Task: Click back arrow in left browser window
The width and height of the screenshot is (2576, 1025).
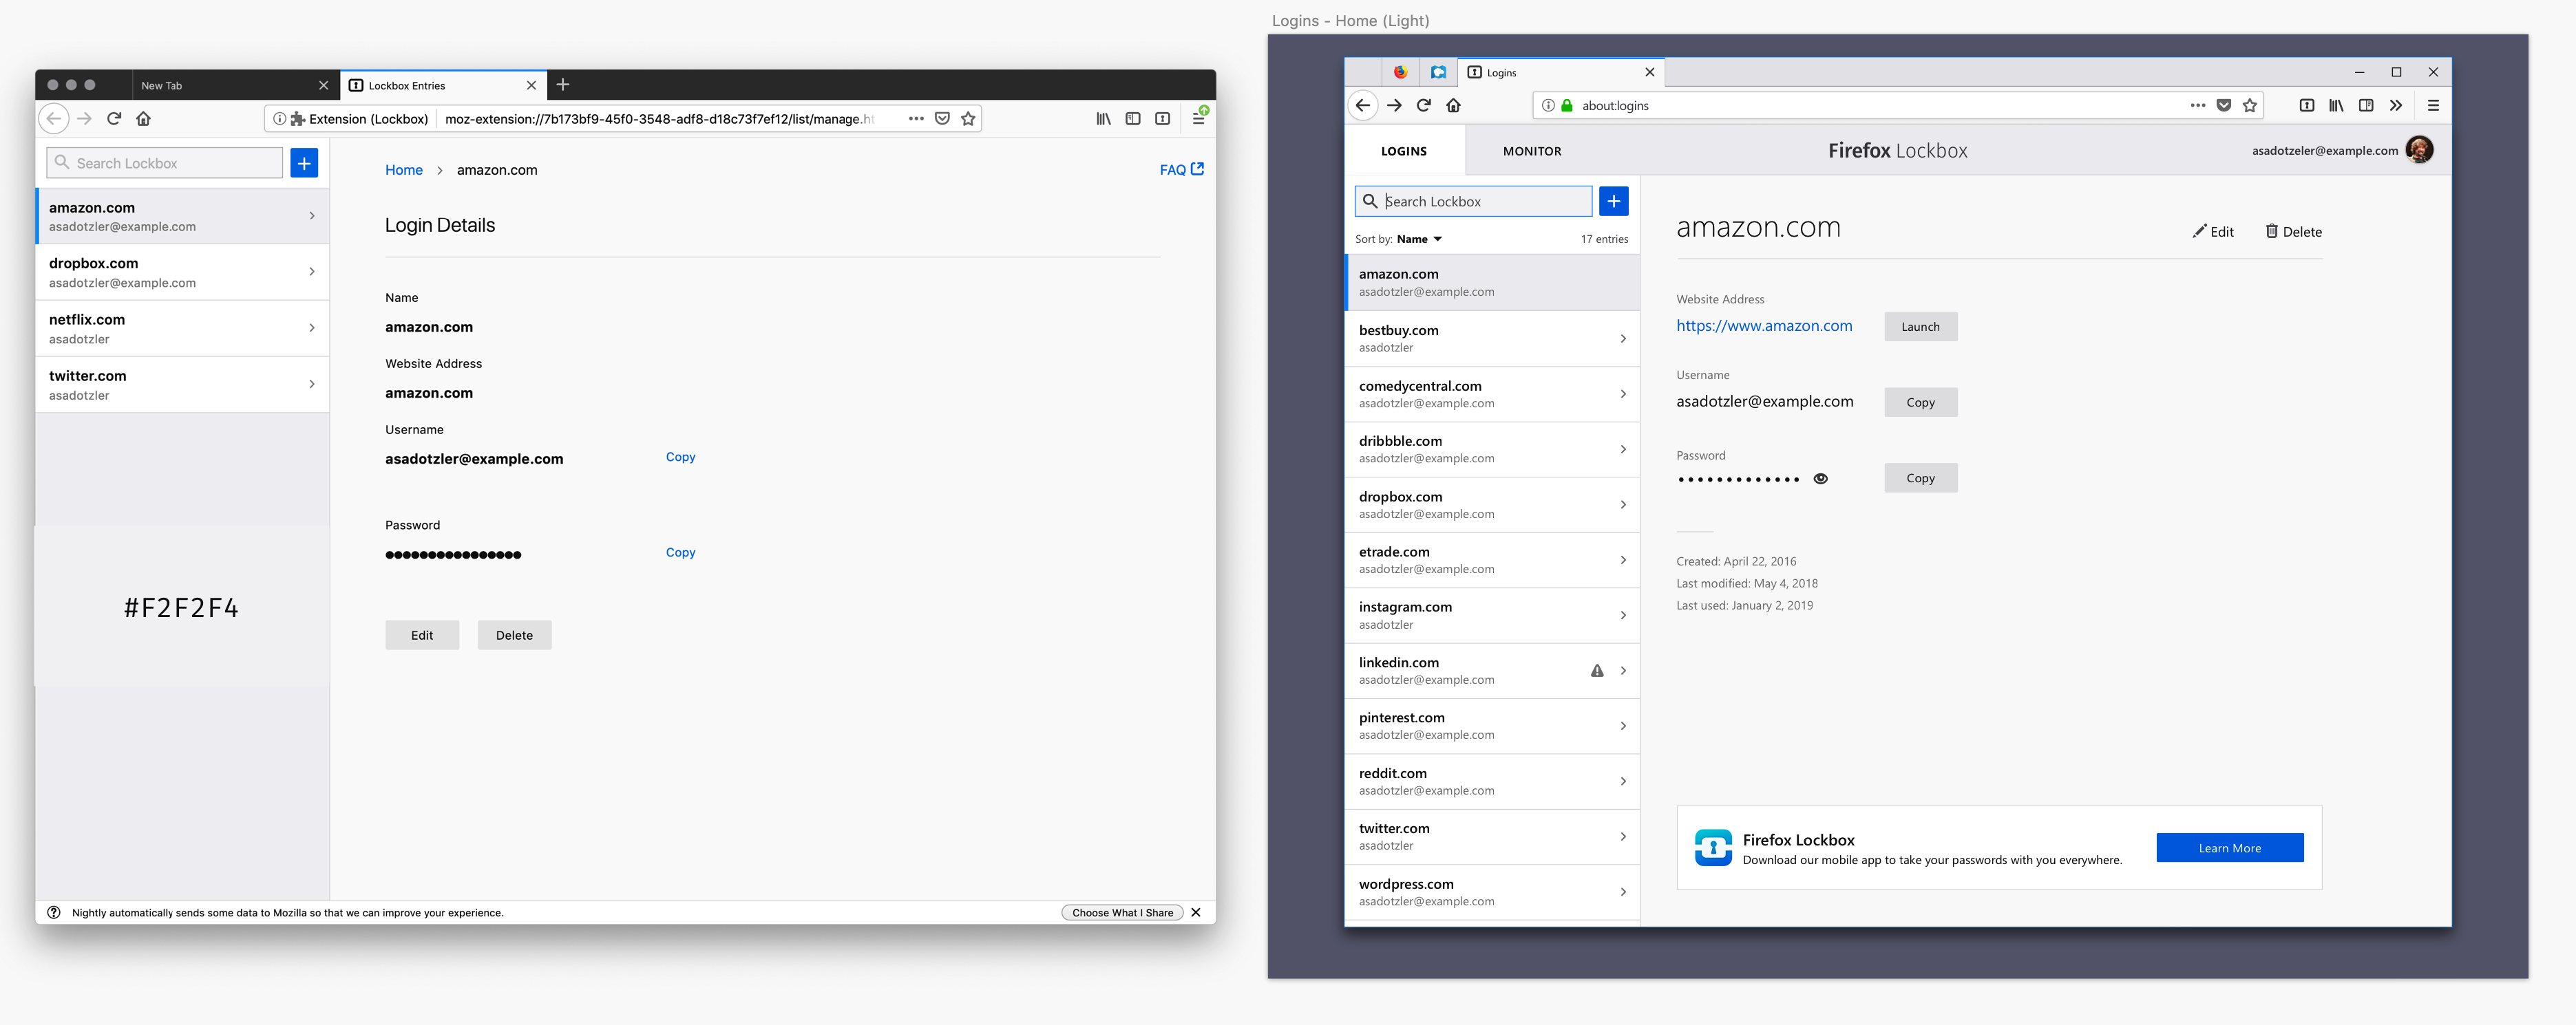Action: click(x=54, y=119)
